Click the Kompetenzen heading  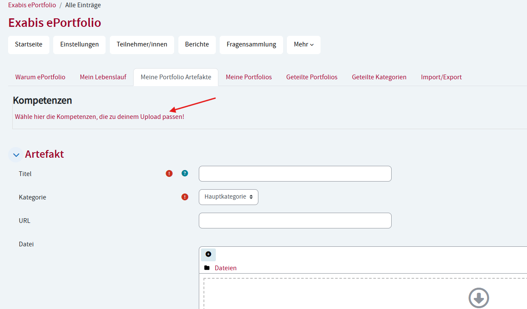(43, 101)
